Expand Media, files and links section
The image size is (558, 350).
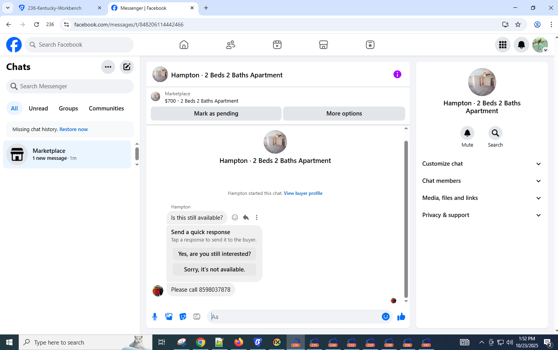pyautogui.click(x=482, y=198)
